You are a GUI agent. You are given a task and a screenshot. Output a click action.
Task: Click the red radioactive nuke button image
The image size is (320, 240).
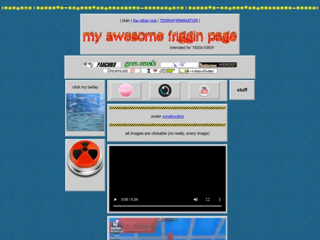tap(85, 158)
